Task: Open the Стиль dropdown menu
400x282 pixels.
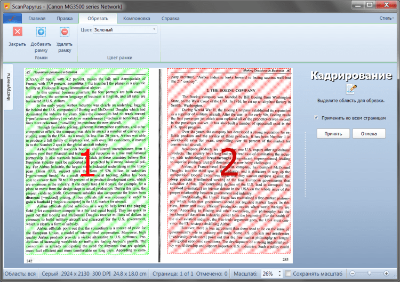Action: [387, 18]
